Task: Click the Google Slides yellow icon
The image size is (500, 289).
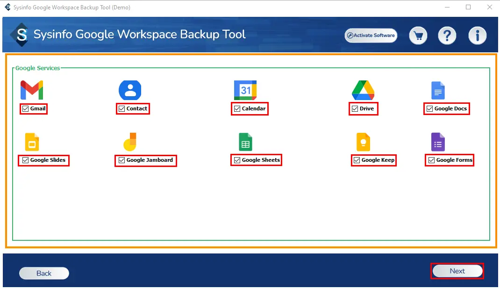Action: pyautogui.click(x=32, y=142)
